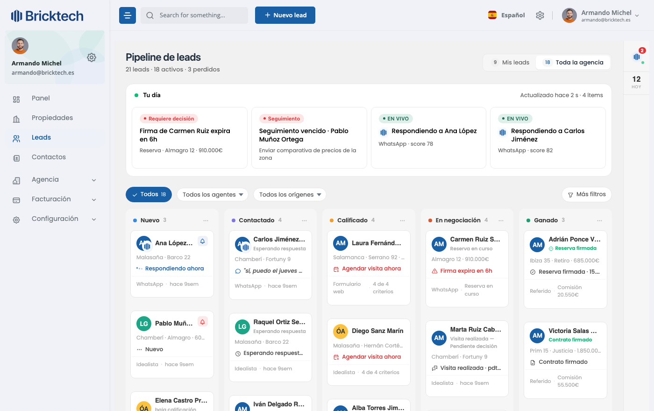This screenshot has width=654, height=411.
Task: Click the Spanish flag language icon
Action: tap(492, 15)
